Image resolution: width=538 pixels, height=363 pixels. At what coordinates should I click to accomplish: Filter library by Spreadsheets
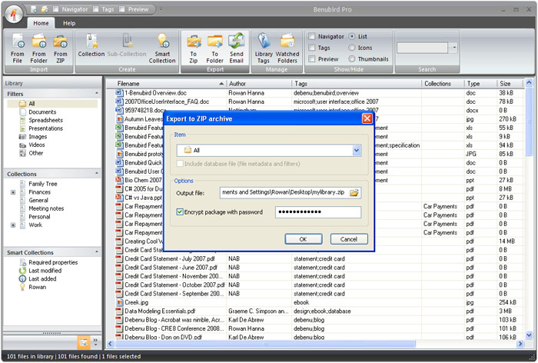point(45,120)
